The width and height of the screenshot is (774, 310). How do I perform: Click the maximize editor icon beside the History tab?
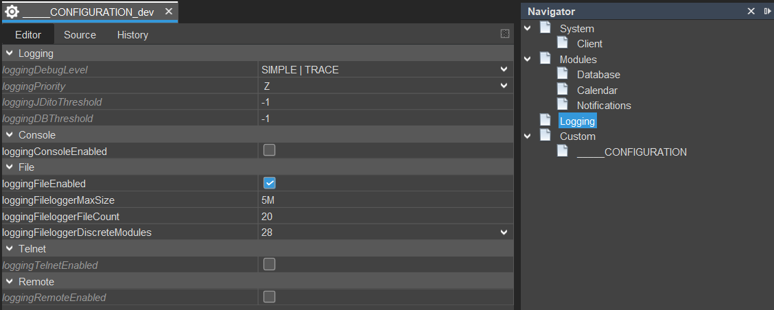(x=505, y=34)
